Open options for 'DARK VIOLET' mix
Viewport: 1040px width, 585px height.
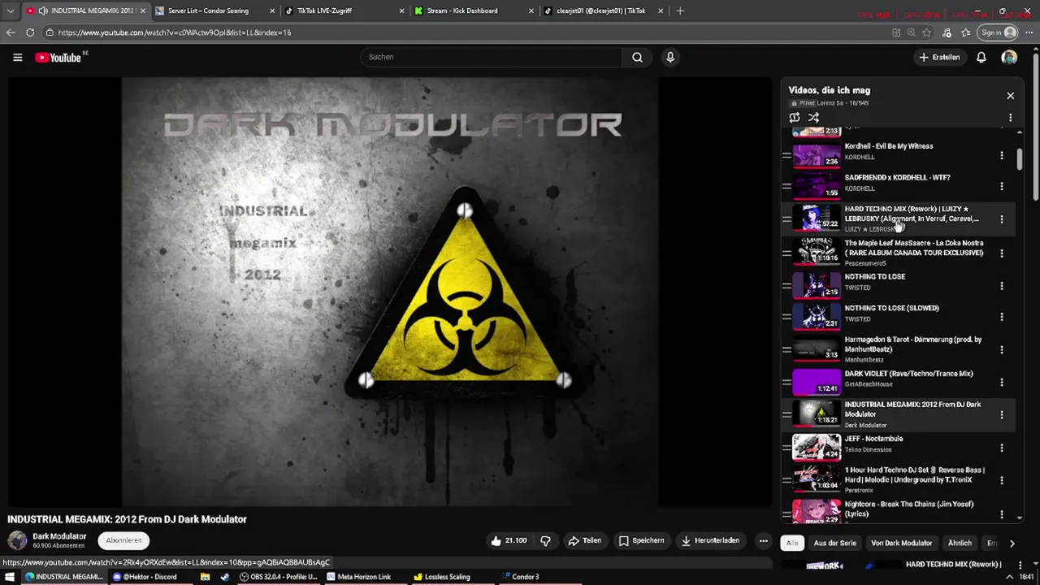[x=1001, y=382]
